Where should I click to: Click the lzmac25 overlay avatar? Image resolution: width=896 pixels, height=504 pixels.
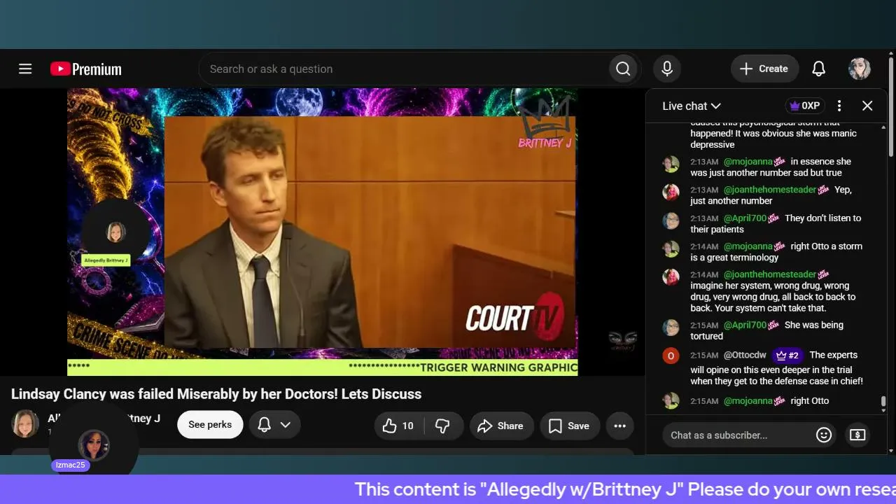pyautogui.click(x=93, y=445)
